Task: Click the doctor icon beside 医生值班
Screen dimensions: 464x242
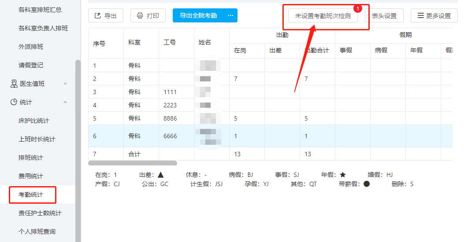Action: pyautogui.click(x=14, y=84)
